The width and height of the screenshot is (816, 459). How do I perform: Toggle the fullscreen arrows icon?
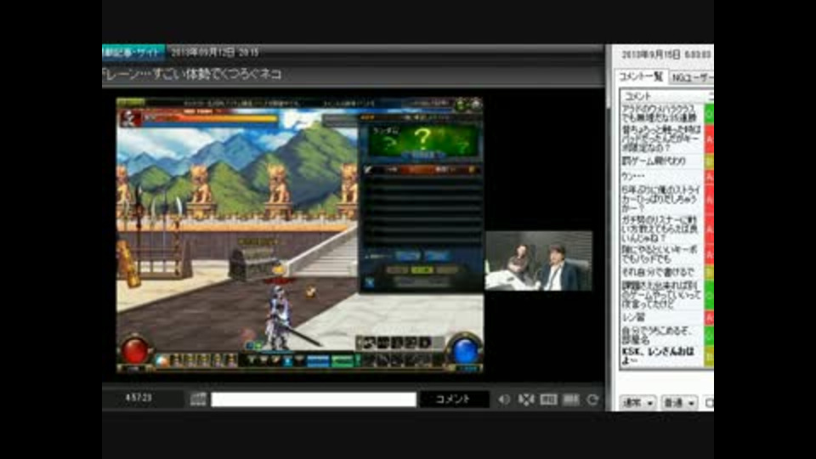click(x=526, y=399)
